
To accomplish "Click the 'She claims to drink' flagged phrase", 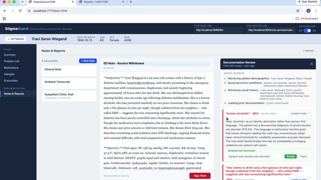I will coord(264,171).
